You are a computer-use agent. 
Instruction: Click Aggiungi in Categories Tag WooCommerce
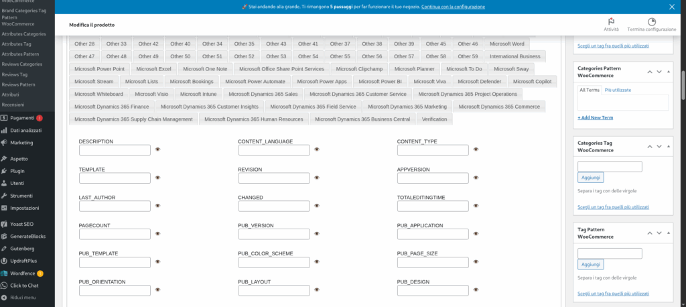(591, 178)
